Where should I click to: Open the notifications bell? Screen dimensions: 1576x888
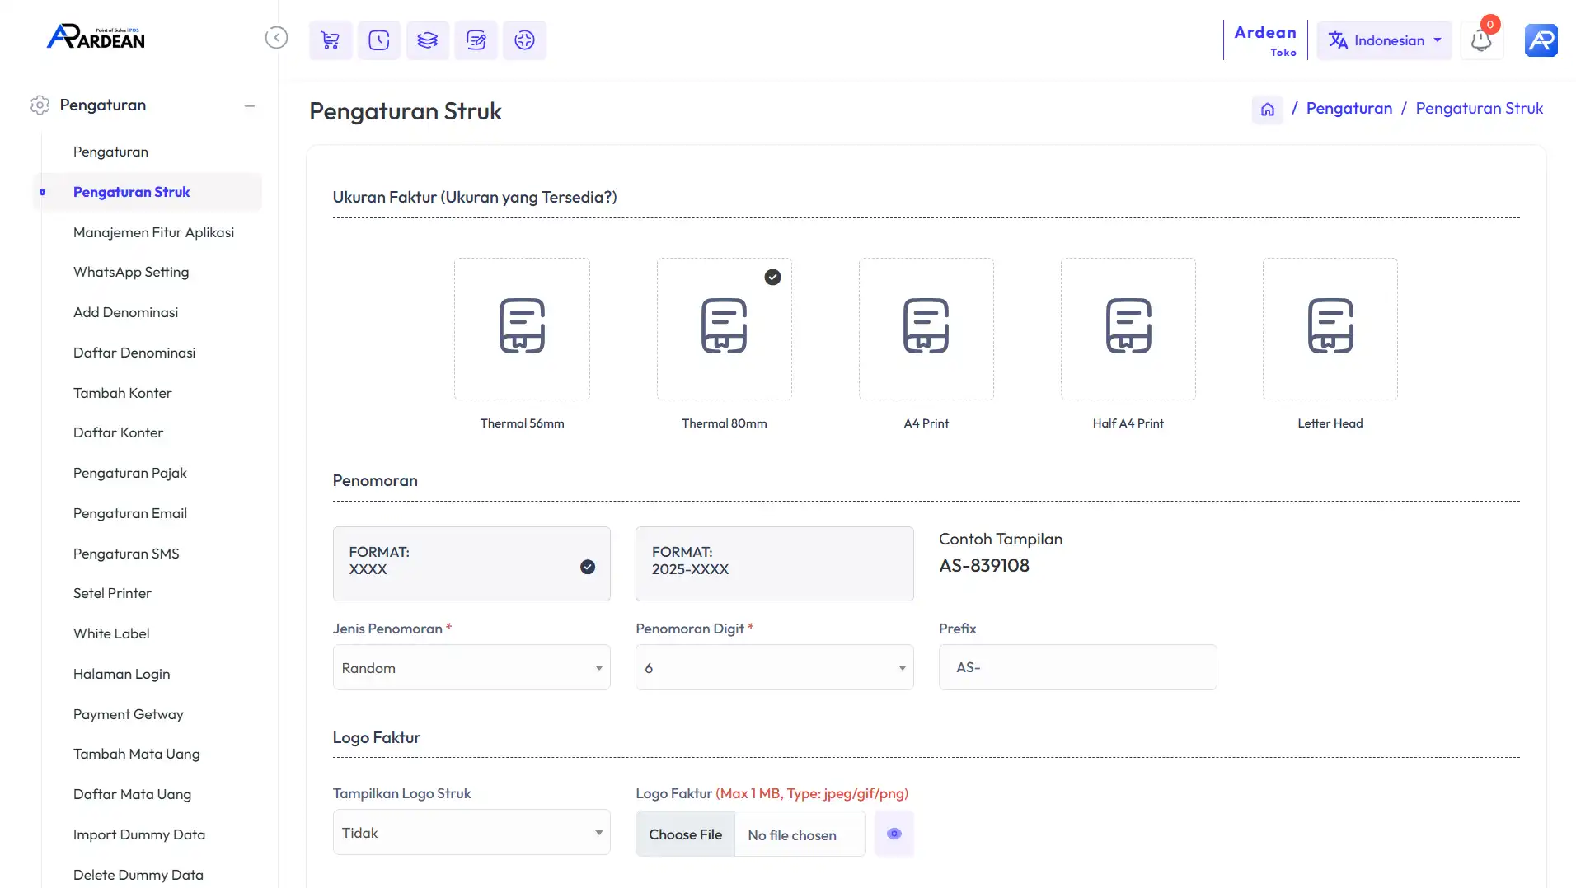tap(1481, 40)
